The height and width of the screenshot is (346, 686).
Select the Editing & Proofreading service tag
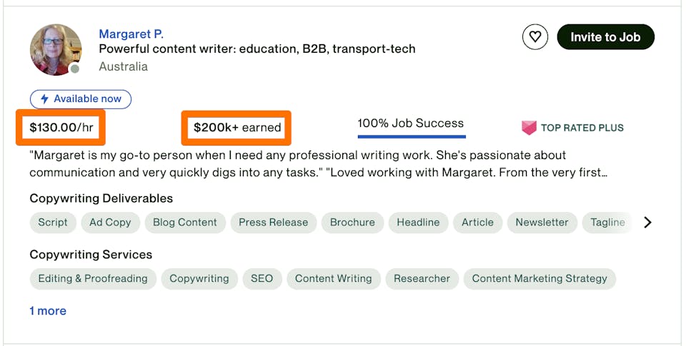pyautogui.click(x=93, y=278)
